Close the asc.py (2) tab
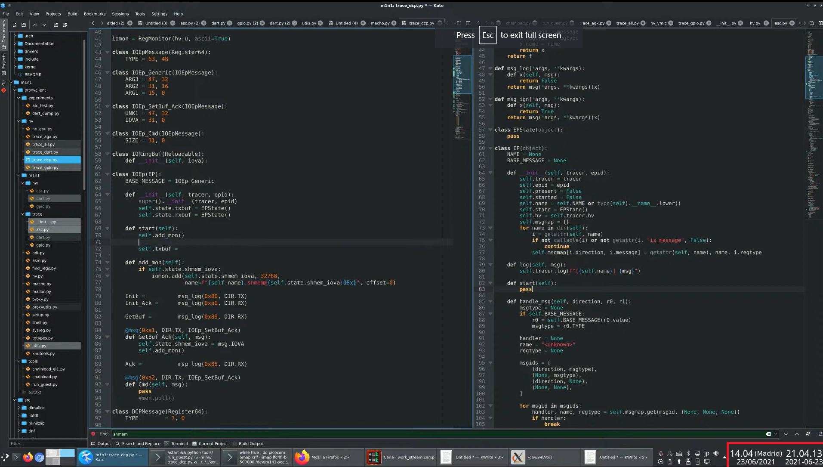Image resolution: width=823 pixels, height=467 pixels. tap(203, 23)
